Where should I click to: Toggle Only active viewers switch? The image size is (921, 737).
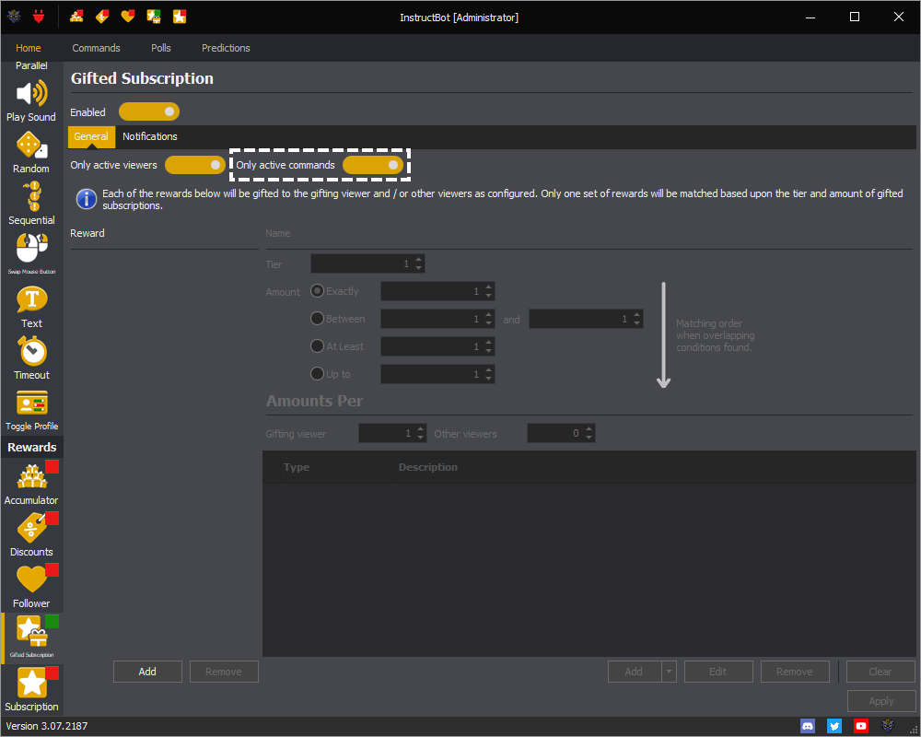tap(195, 165)
